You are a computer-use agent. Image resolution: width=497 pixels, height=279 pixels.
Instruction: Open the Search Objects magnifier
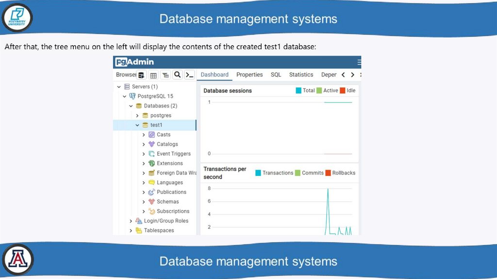[178, 75]
